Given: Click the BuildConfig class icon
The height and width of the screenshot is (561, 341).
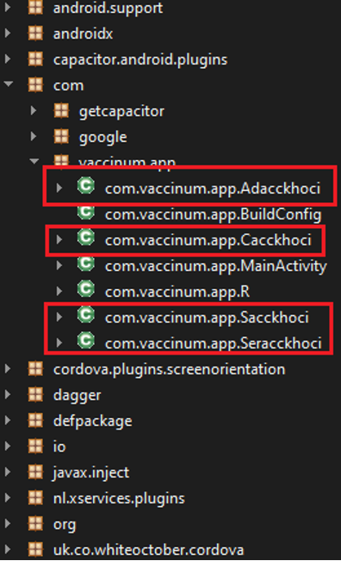Looking at the screenshot, I should (86, 213).
